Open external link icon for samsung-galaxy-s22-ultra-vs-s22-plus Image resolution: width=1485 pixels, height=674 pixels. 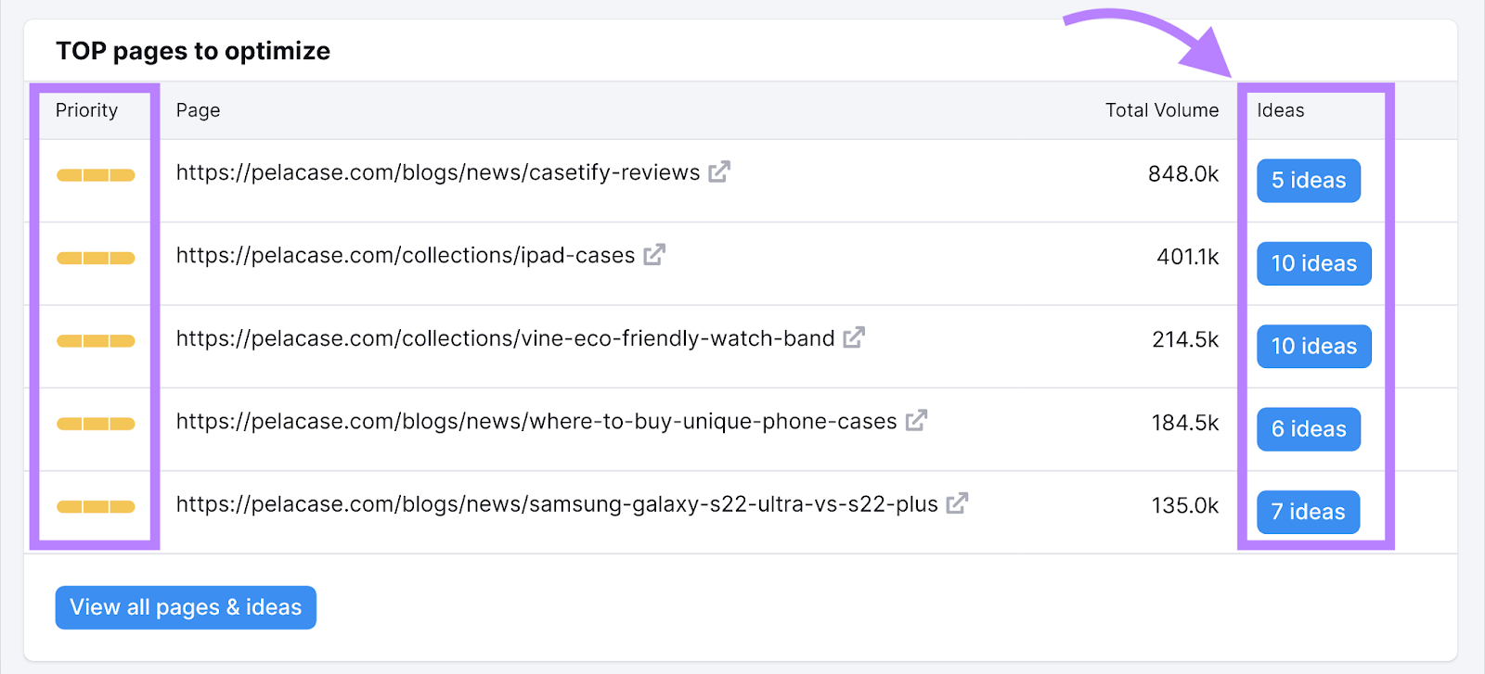[x=957, y=503]
